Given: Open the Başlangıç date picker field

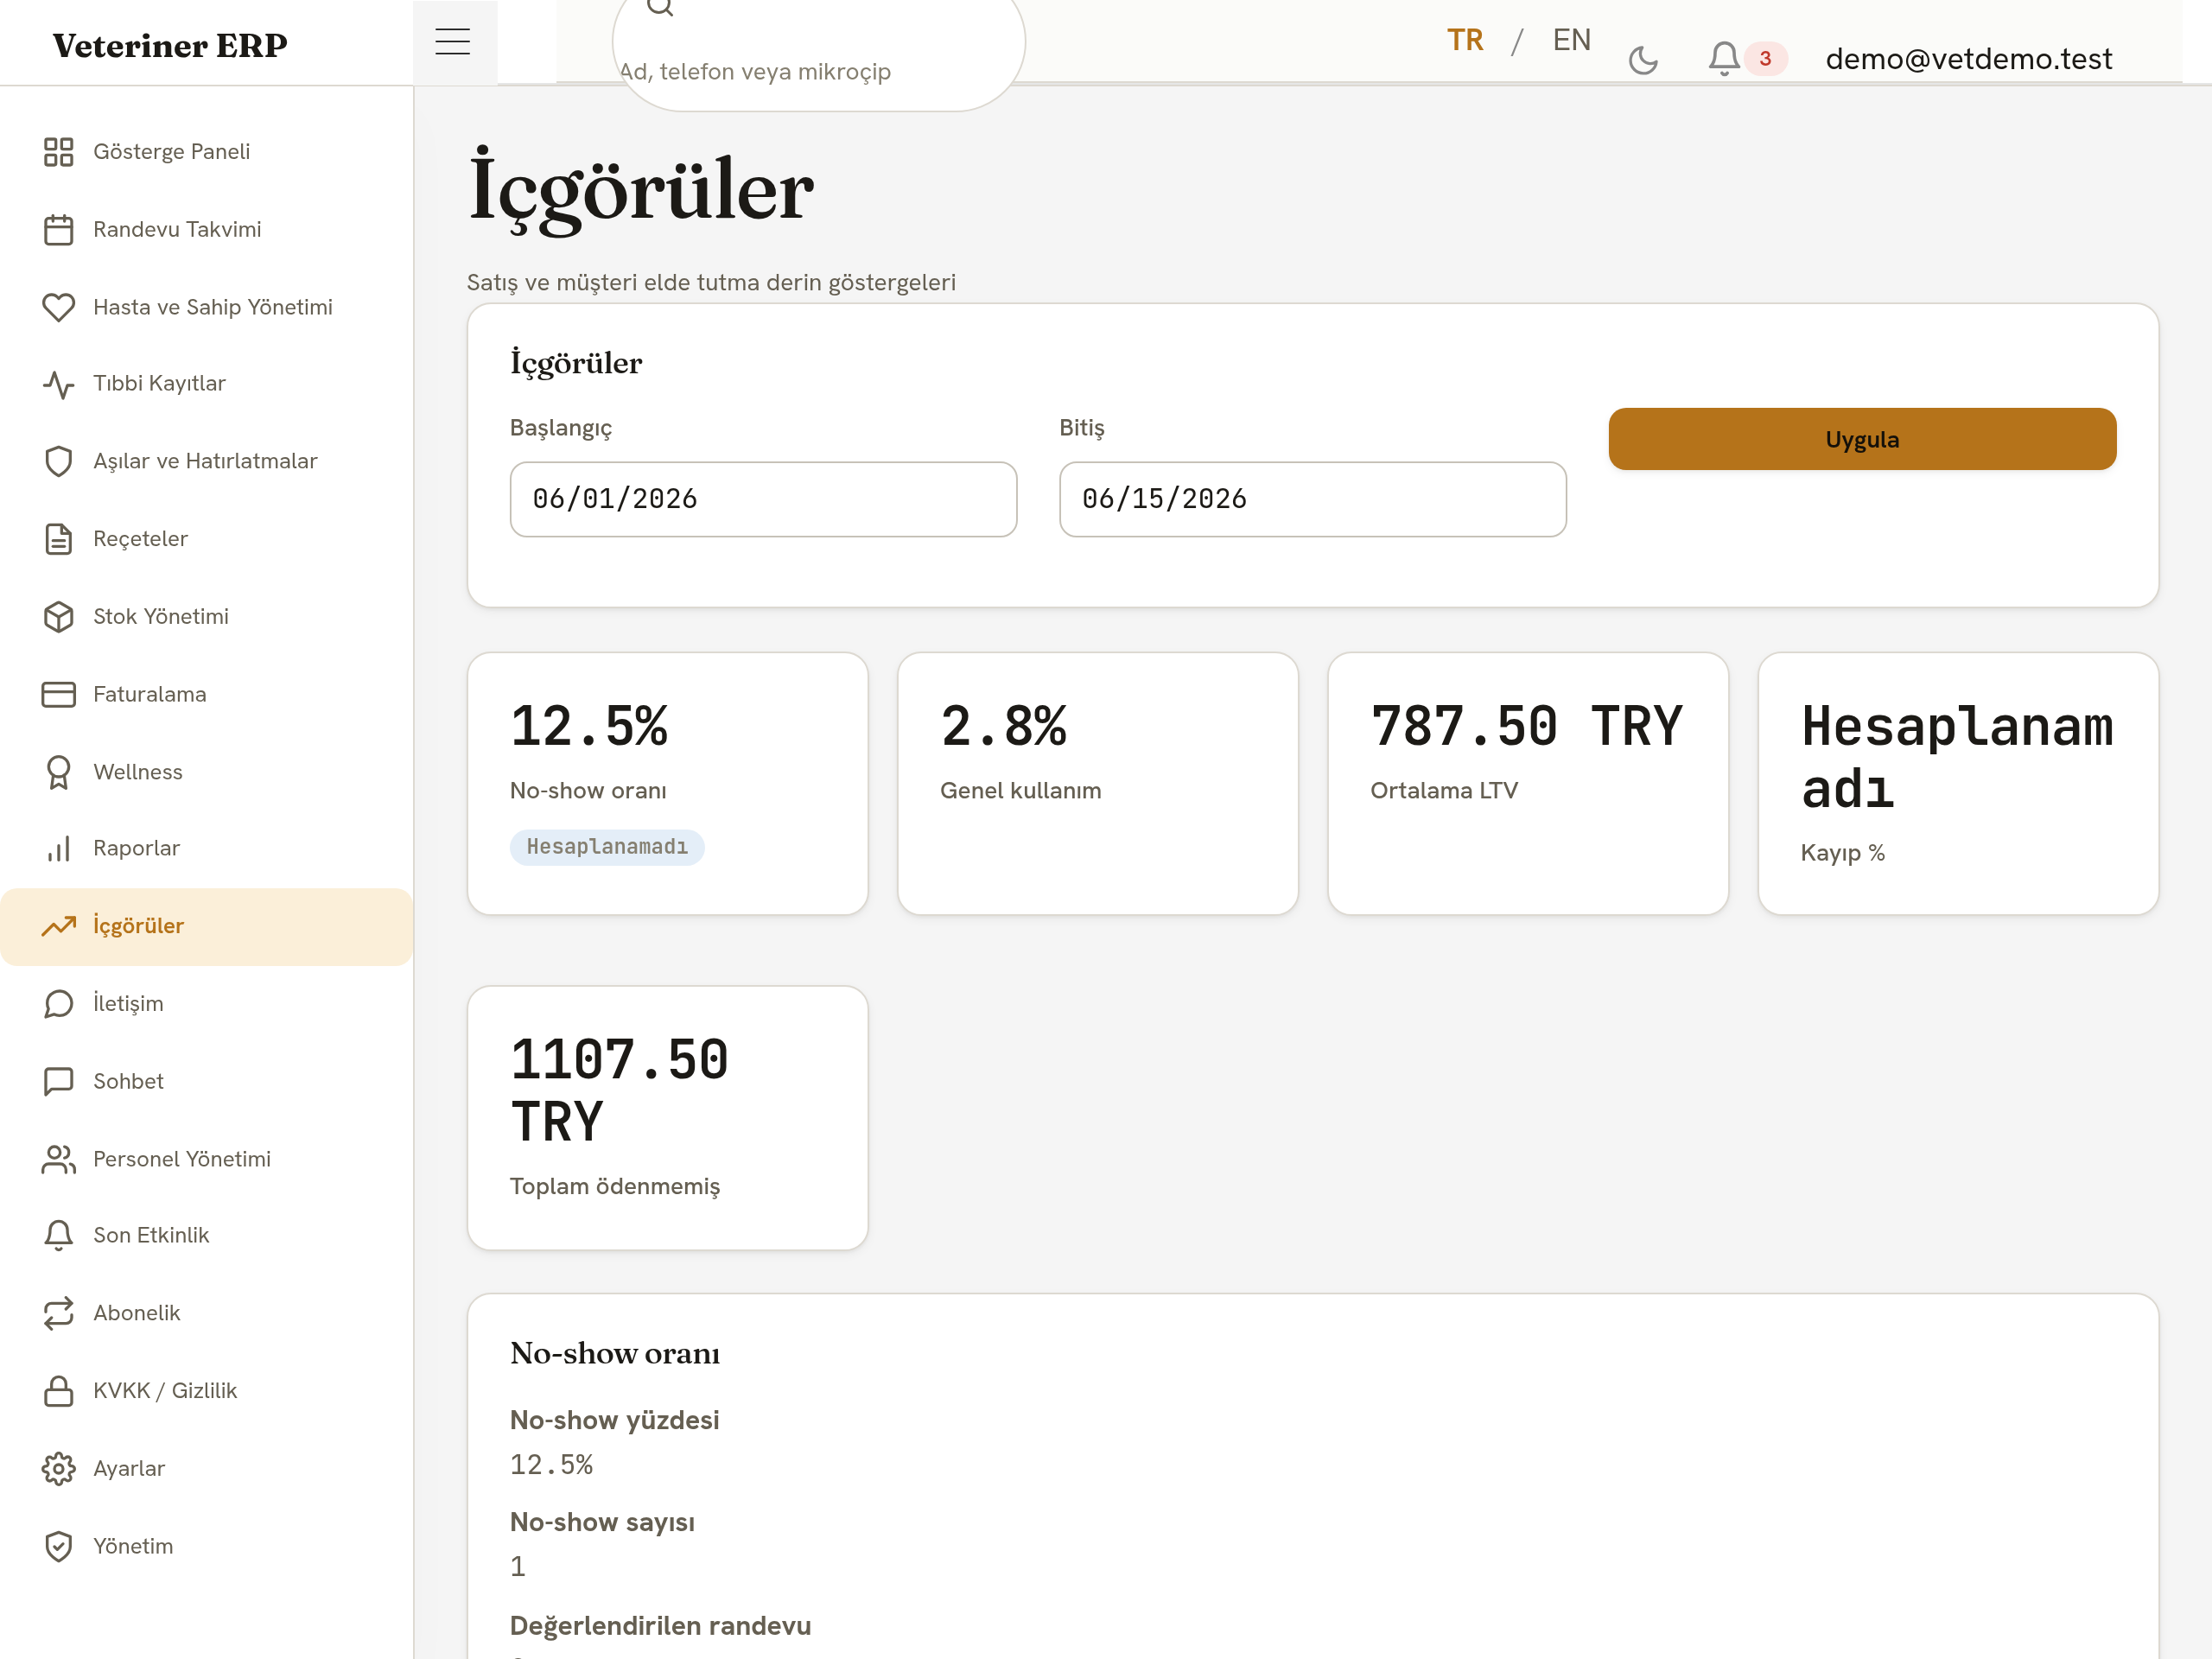Looking at the screenshot, I should 763,499.
